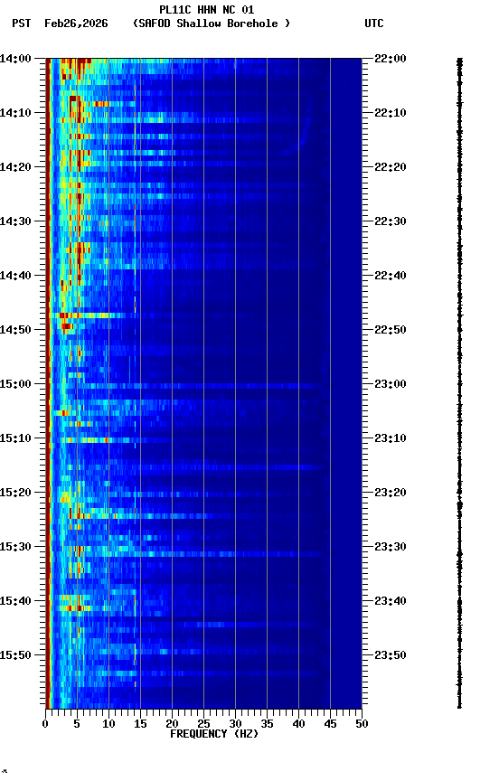
Task: Click the 14:20 PST time label
Action: [x=15, y=167]
